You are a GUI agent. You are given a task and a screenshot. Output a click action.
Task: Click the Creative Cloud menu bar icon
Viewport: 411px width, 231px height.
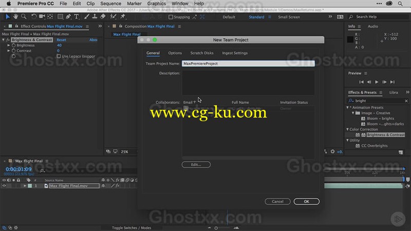click(389, 4)
